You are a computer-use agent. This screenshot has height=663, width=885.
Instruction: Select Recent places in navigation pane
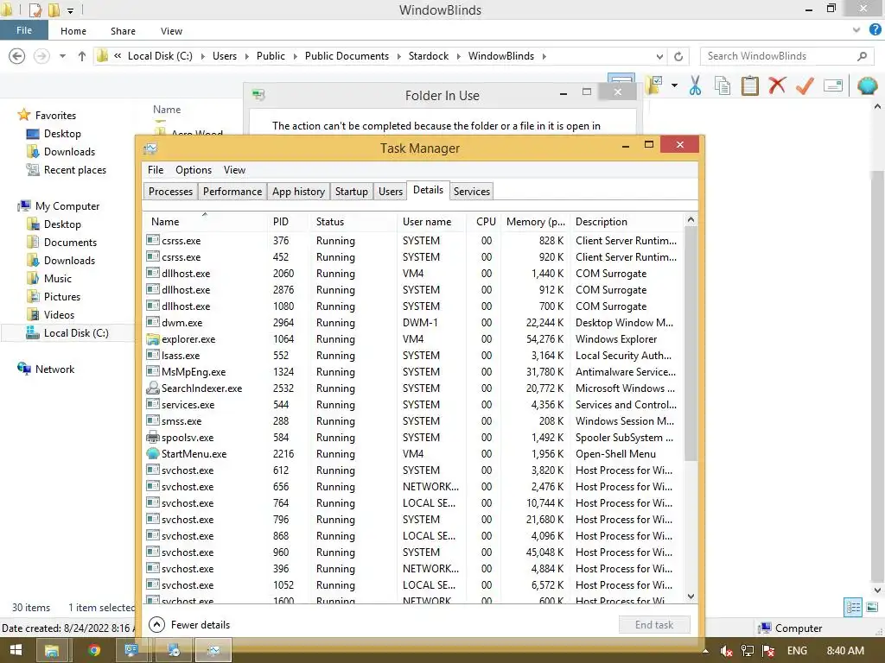click(74, 170)
